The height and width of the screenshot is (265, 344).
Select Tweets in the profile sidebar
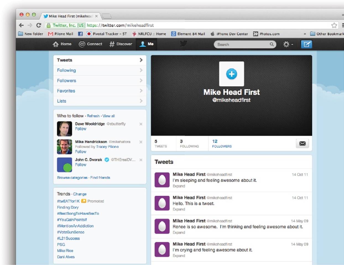coord(100,60)
